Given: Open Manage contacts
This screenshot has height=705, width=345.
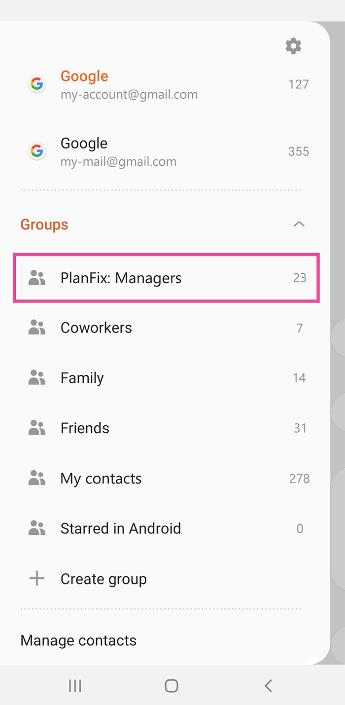Looking at the screenshot, I should point(78,640).
